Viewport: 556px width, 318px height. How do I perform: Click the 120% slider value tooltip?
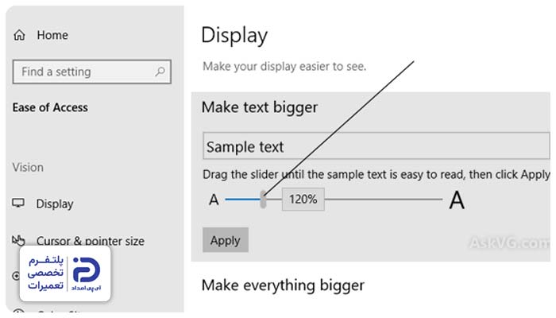click(303, 199)
